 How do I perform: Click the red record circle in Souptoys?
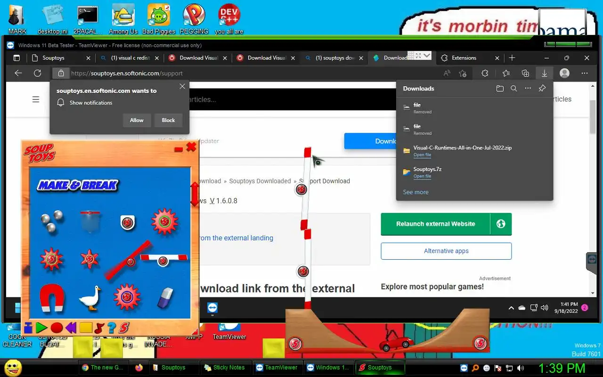click(57, 328)
